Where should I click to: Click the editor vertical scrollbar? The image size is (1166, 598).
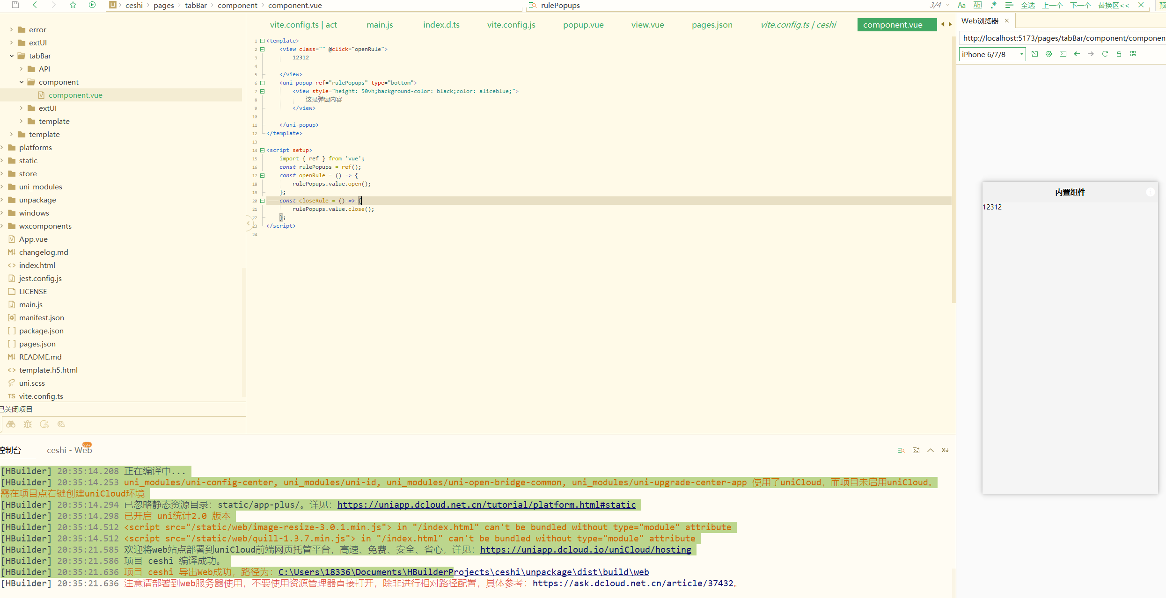click(953, 168)
